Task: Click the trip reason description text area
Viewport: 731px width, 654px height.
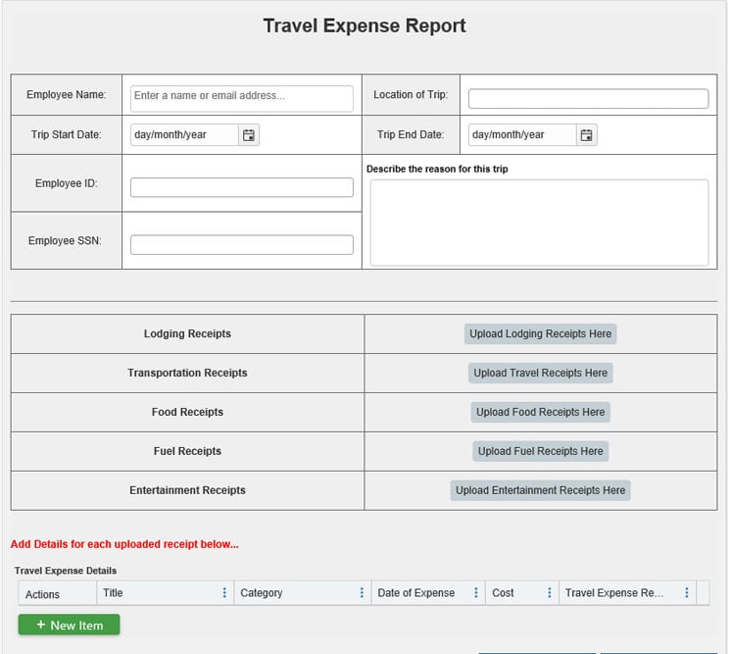Action: [539, 223]
